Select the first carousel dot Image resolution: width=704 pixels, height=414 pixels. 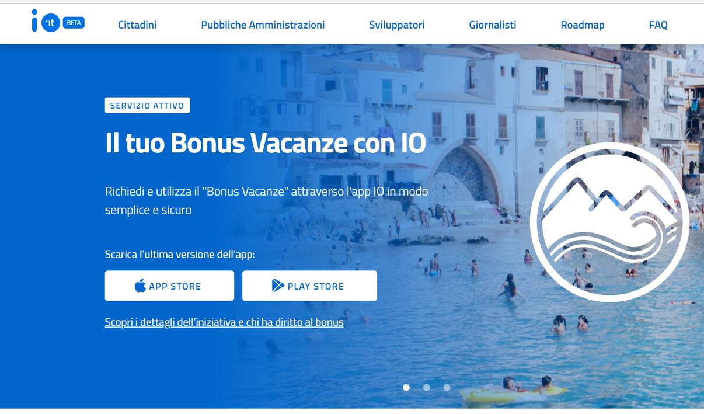[x=406, y=387]
